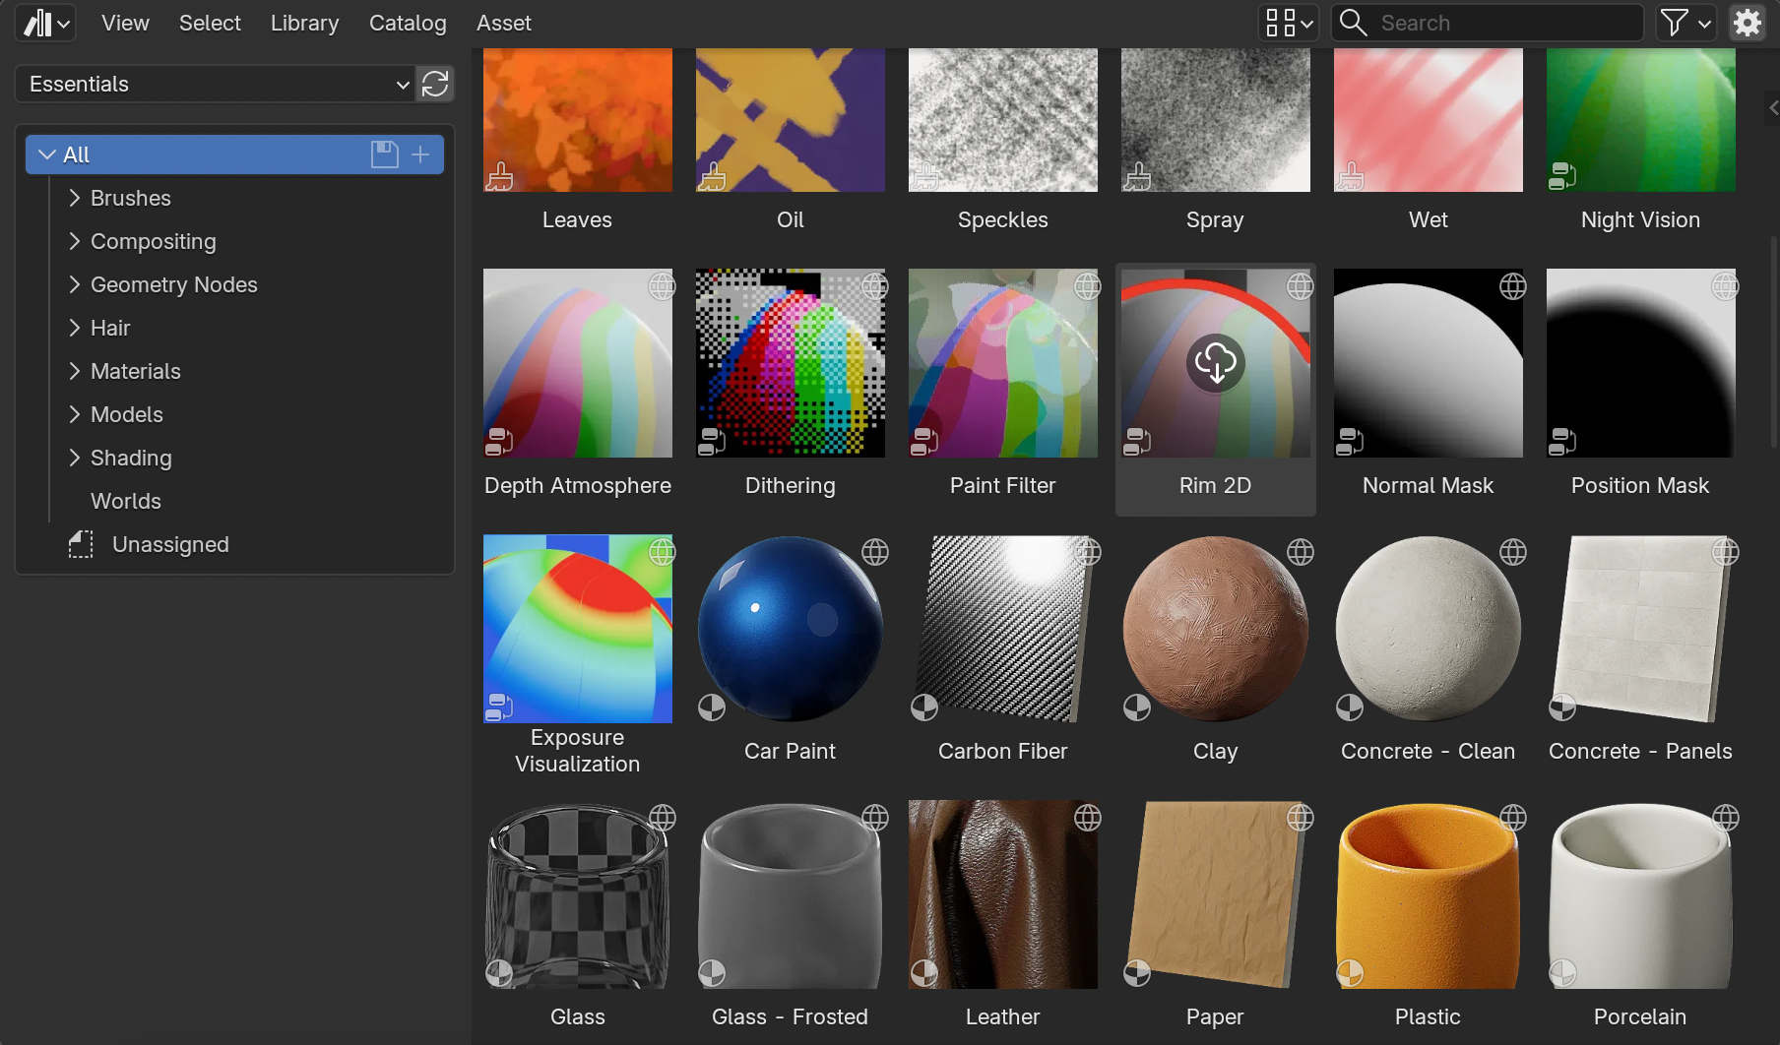Open the Library menu

coord(304,23)
